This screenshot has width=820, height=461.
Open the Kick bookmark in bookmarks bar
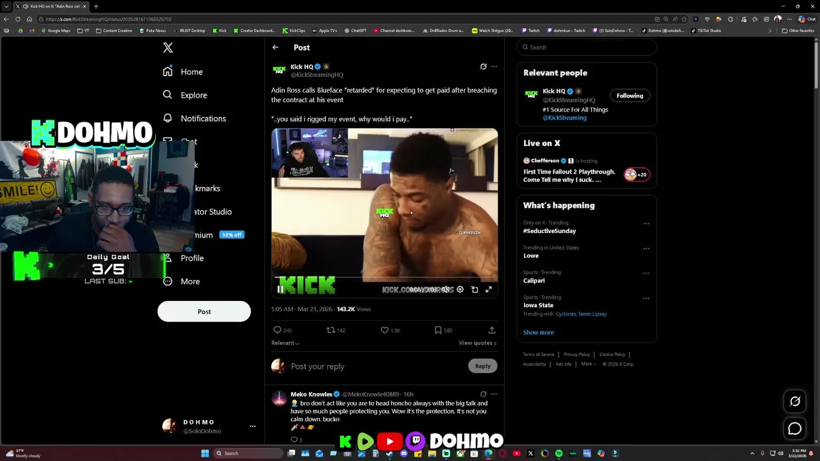point(219,31)
